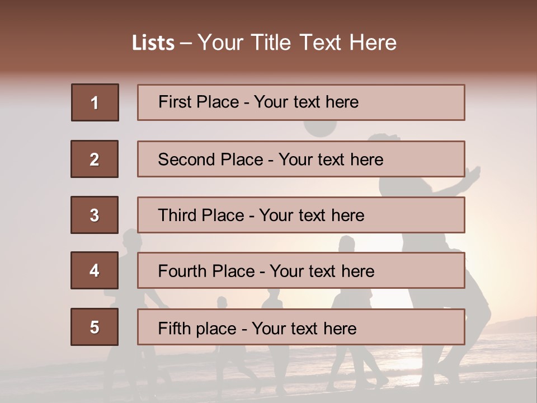Click the small child's head silhouette
The width and height of the screenshot is (537, 403).
point(222,302)
